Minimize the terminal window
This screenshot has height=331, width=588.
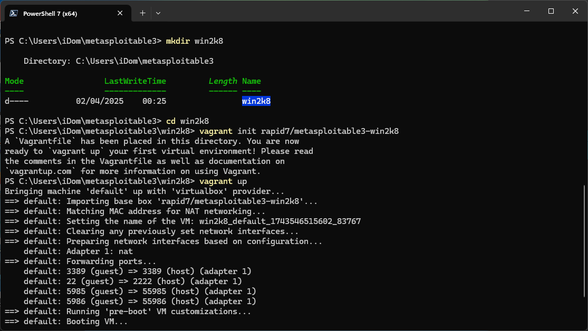tap(526, 11)
